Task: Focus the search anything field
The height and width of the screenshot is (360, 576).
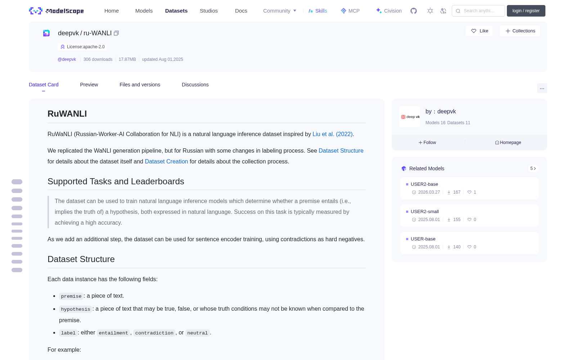Action: [478, 11]
